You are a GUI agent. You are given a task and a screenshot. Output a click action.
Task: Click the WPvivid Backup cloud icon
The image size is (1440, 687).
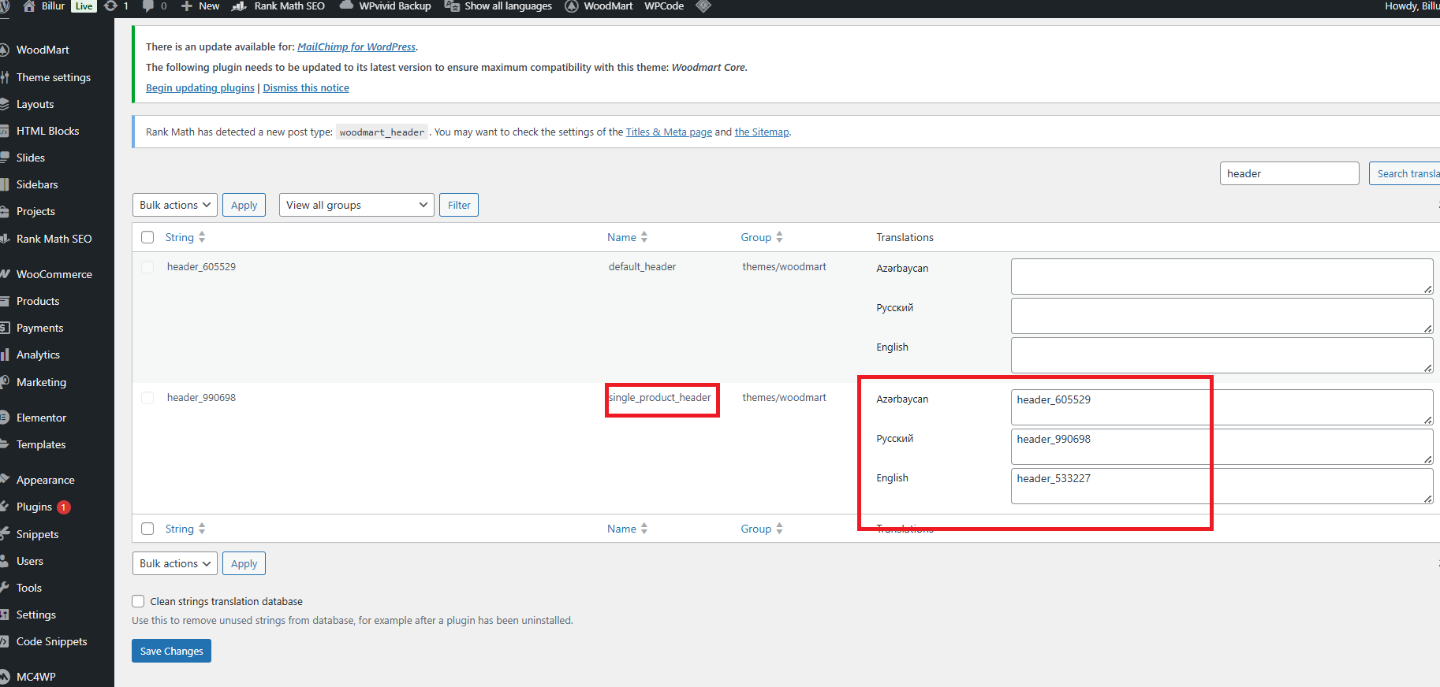click(346, 6)
